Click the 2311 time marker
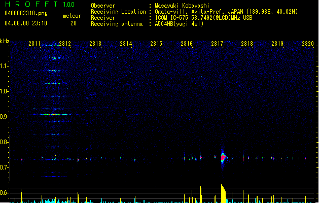 [34, 44]
